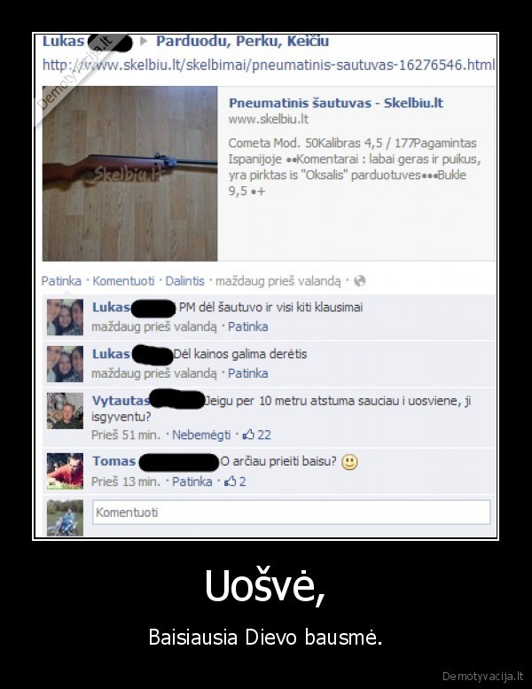Click the smiley emoticon in Tomas's comment
Image resolution: width=532 pixels, height=689 pixels.
(x=349, y=462)
